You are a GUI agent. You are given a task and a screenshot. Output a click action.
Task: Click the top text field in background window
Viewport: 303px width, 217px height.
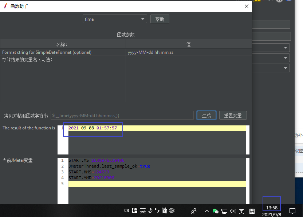pos(271,24)
